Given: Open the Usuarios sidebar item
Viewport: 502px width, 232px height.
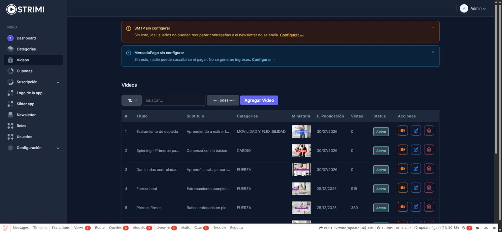Looking at the screenshot, I should pos(33,137).
